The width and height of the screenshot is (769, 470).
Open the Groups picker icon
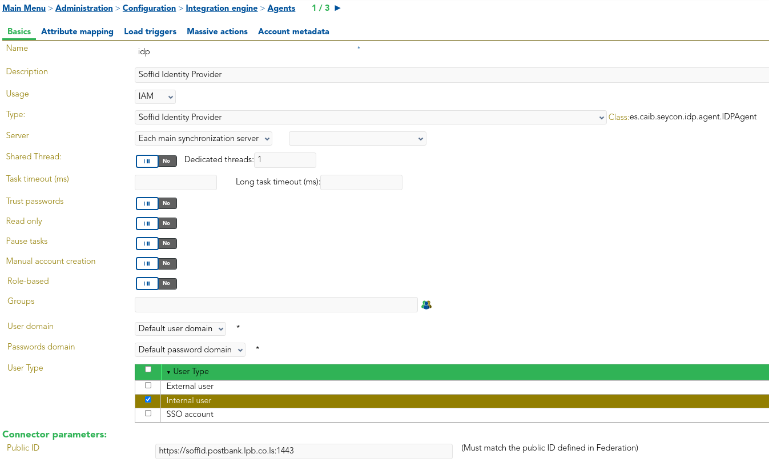tap(426, 305)
